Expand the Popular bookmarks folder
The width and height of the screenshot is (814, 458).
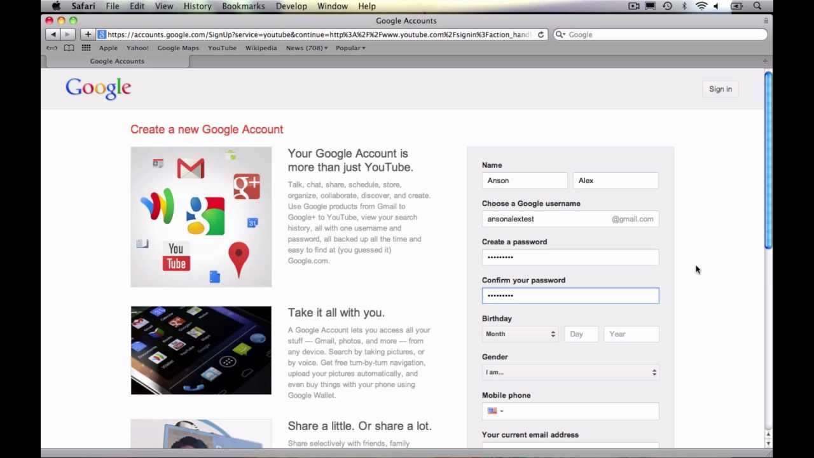350,48
